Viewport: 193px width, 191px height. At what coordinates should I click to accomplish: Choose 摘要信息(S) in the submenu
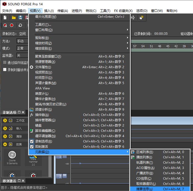pyautogui.click(x=160, y=189)
